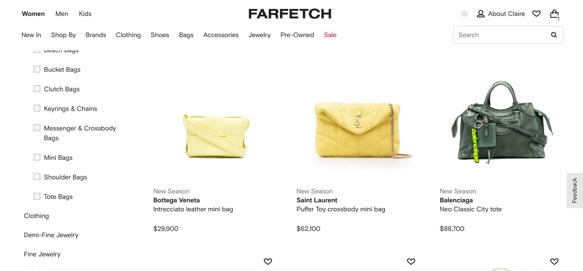Enable the Tote Bags filter checkbox
The image size is (583, 271).
pos(37,196)
